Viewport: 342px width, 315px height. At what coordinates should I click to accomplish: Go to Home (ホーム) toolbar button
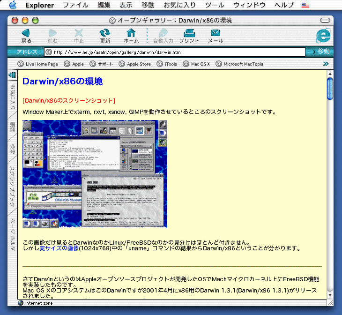pos(131,36)
